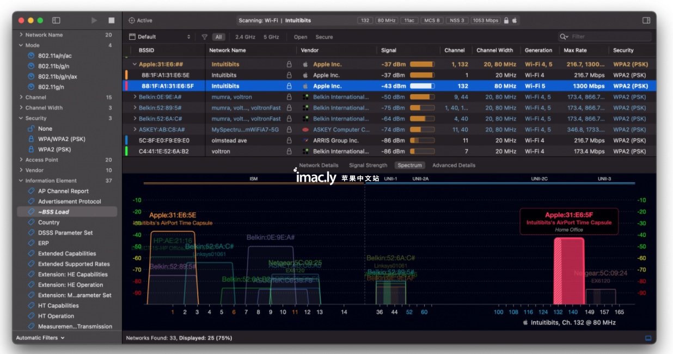Screen dimensions: 673x354
Task: Sort by the Vendor column header
Action: coord(310,50)
